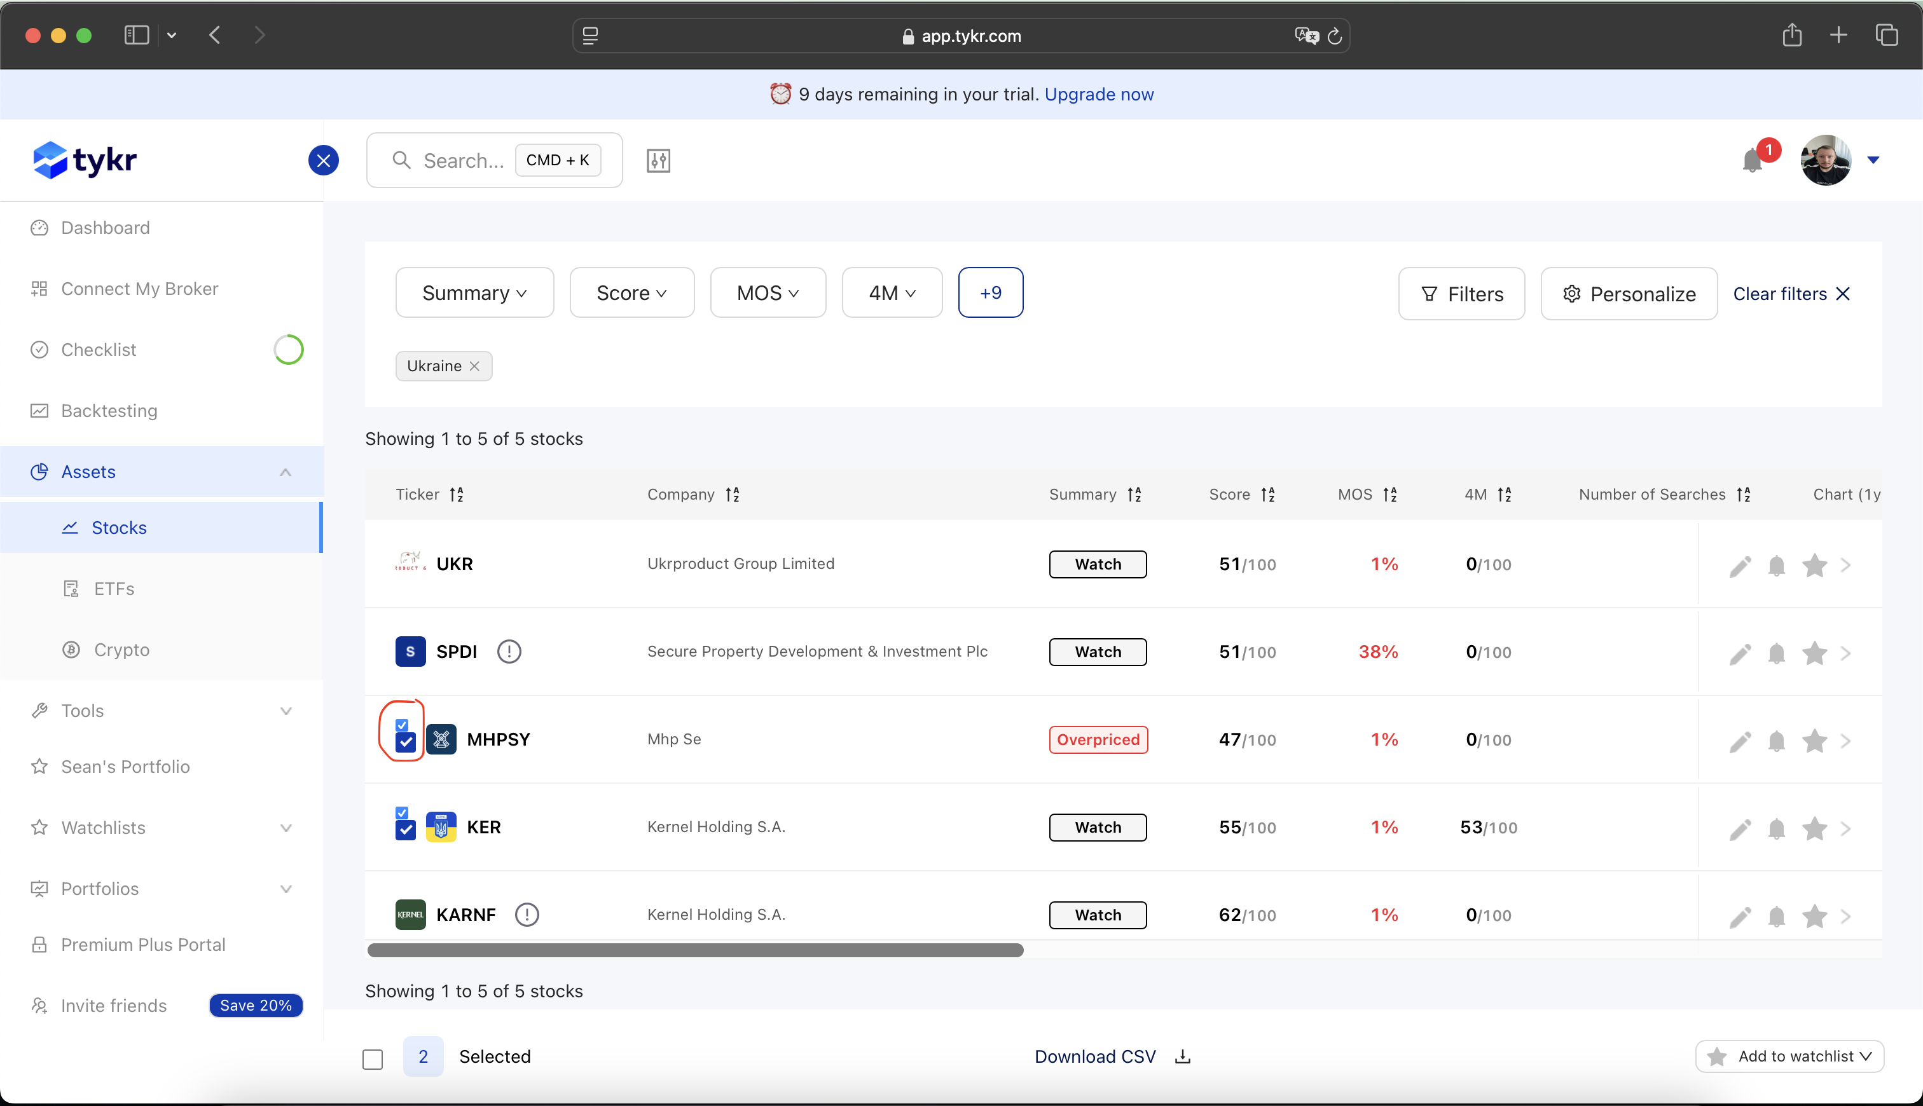Click the Personalize button
Screen dimensions: 1923x1106
(1629, 294)
